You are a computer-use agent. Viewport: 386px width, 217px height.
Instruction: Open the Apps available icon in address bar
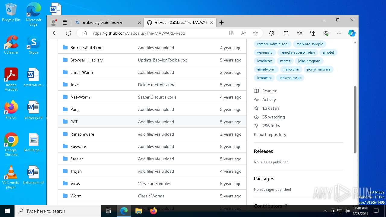231,33
